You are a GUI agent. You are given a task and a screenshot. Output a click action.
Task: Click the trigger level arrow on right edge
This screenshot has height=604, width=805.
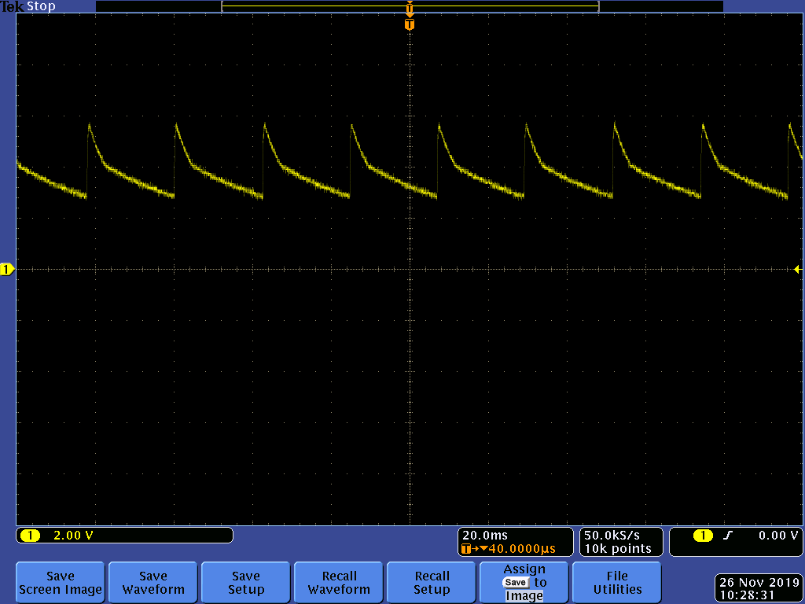coord(797,269)
